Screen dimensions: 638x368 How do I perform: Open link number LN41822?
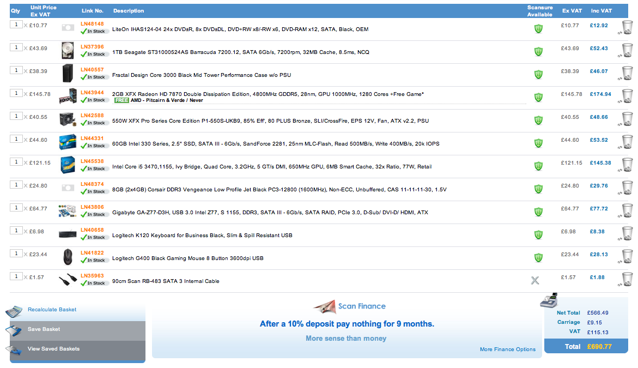pyautogui.click(x=93, y=253)
